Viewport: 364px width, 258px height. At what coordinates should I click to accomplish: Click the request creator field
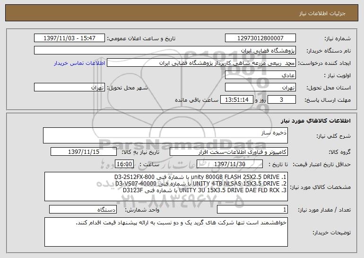click(201, 63)
